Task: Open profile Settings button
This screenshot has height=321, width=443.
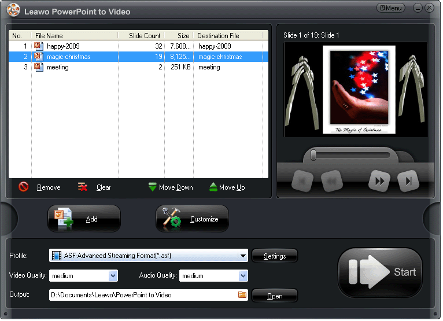Action: pos(275,256)
